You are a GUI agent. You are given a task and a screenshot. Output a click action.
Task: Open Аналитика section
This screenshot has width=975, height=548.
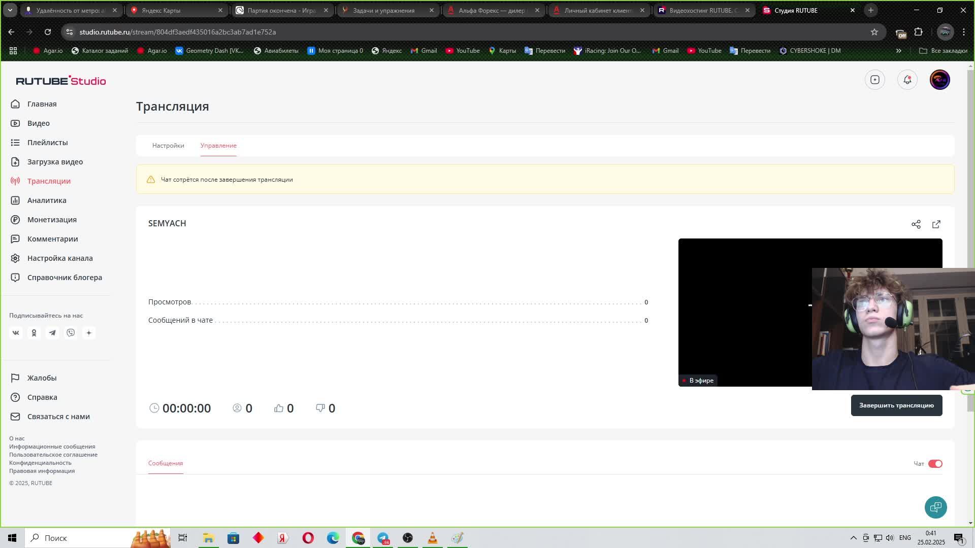(39, 200)
